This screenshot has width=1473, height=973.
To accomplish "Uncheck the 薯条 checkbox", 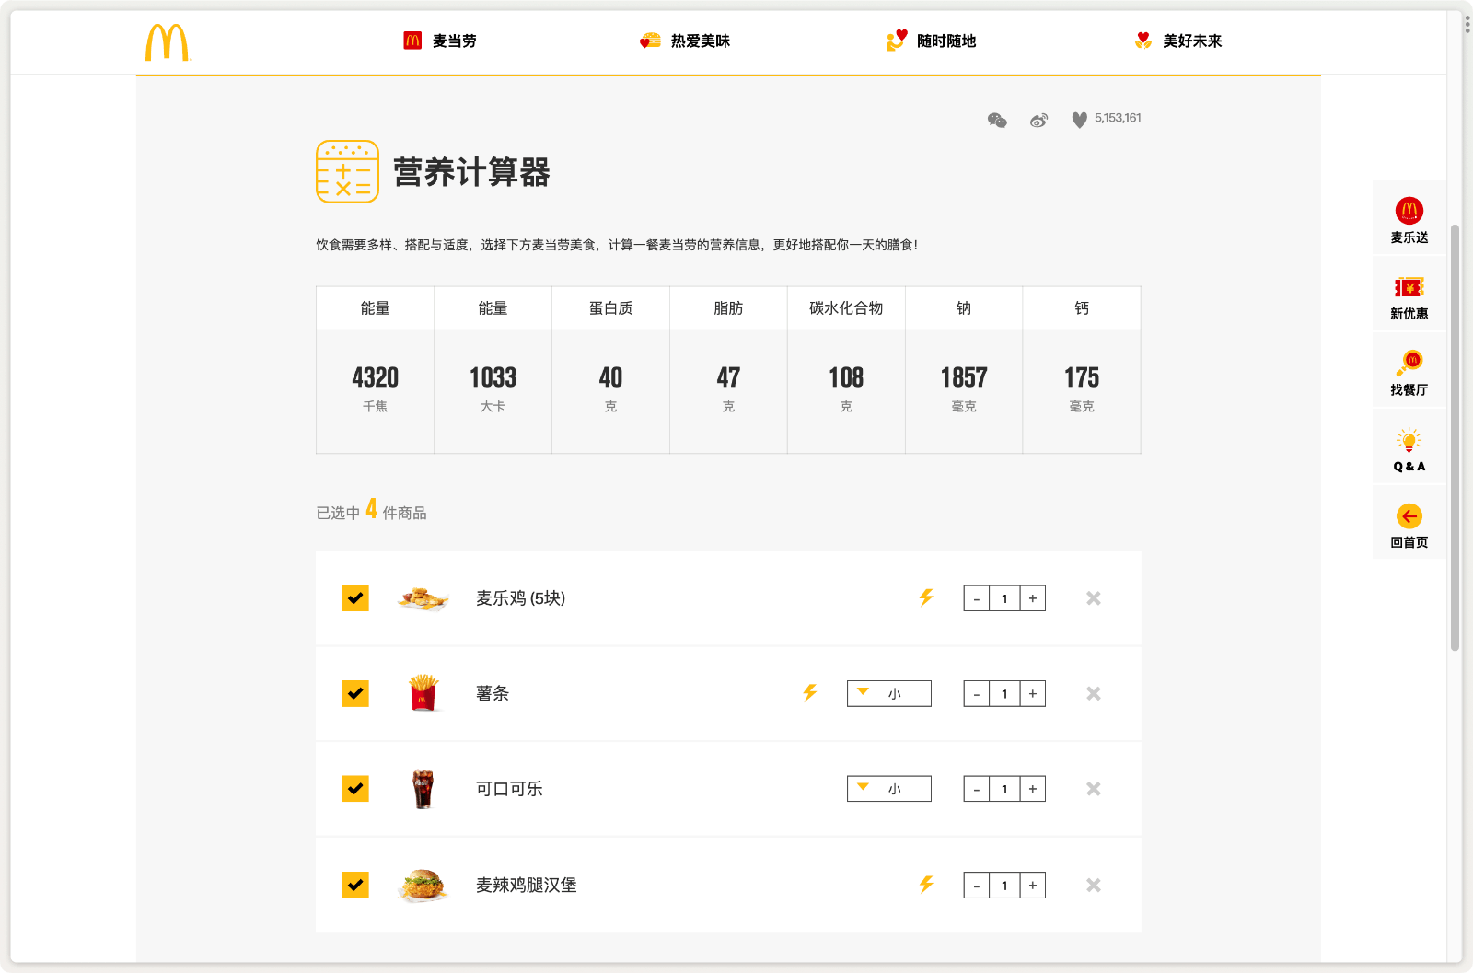I will tap(355, 693).
